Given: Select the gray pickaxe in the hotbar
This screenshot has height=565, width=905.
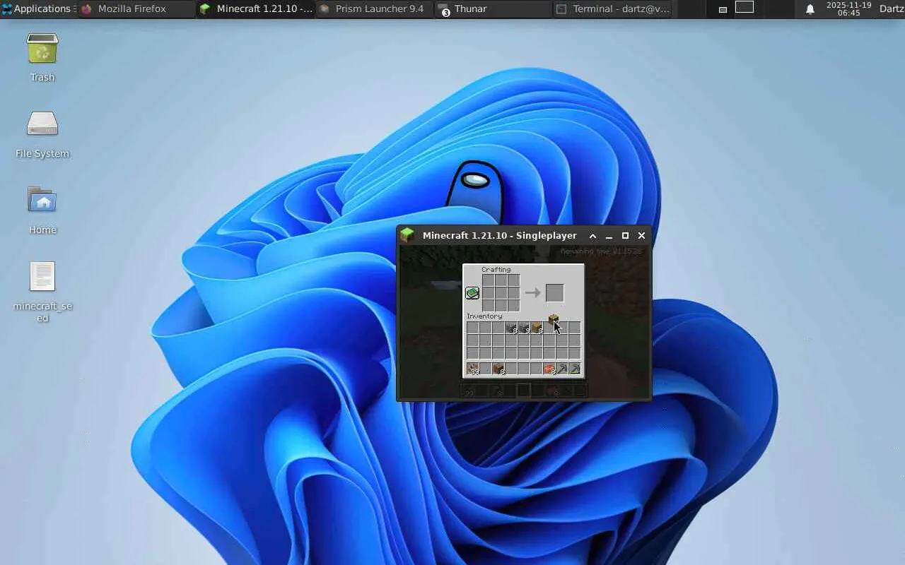Looking at the screenshot, I should [562, 369].
